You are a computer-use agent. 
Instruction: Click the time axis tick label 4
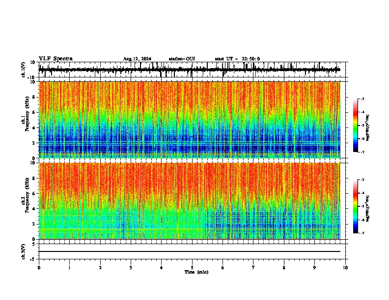[162, 268]
